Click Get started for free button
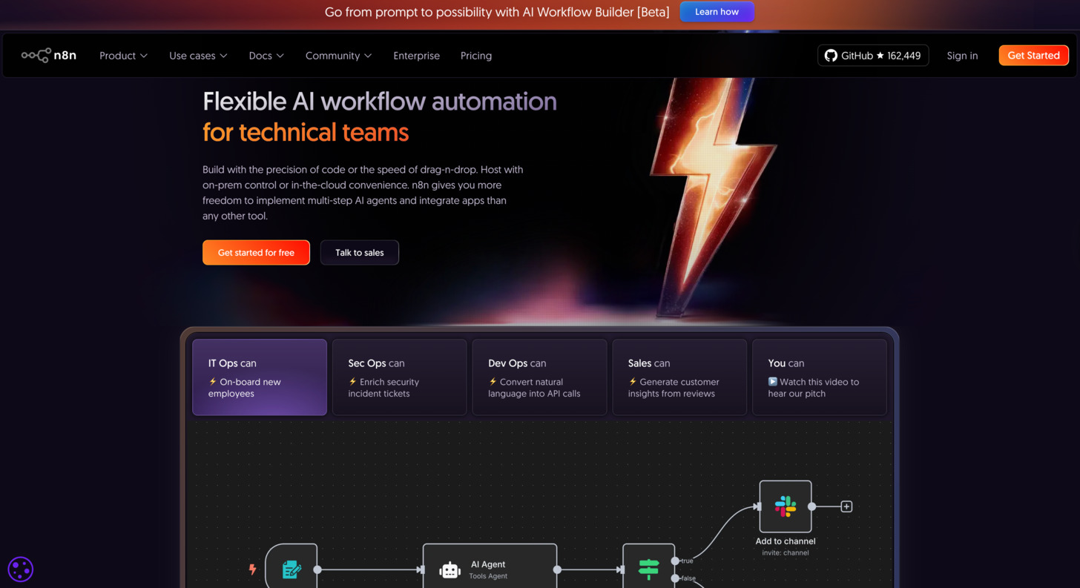Viewport: 1080px width, 588px height. pyautogui.click(x=256, y=253)
